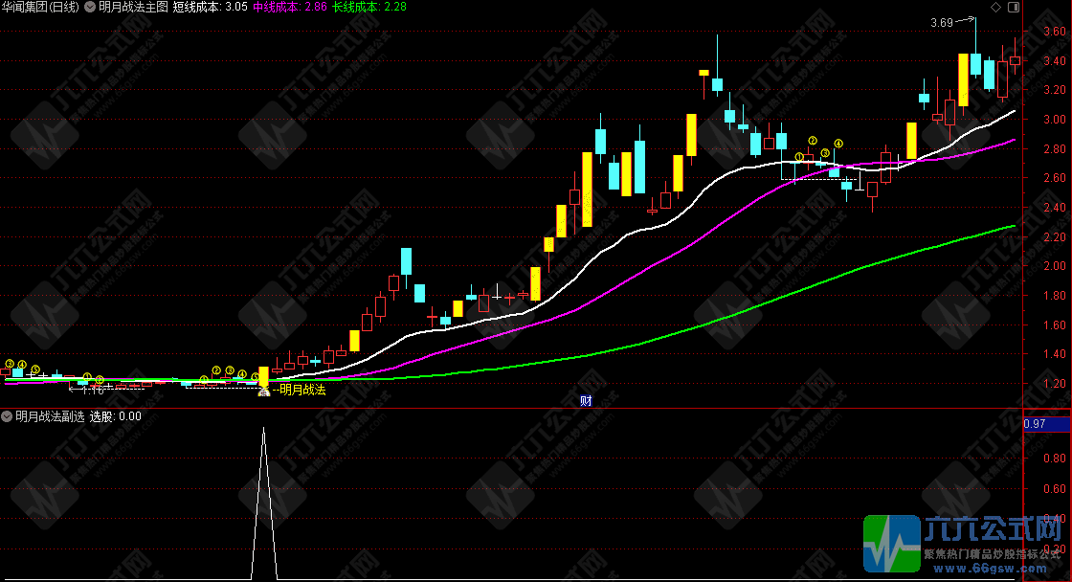Viewport: 1072px width, 582px height.
Task: Expand the 明月战法主图 indicator dropdown arrow
Action: (90, 7)
